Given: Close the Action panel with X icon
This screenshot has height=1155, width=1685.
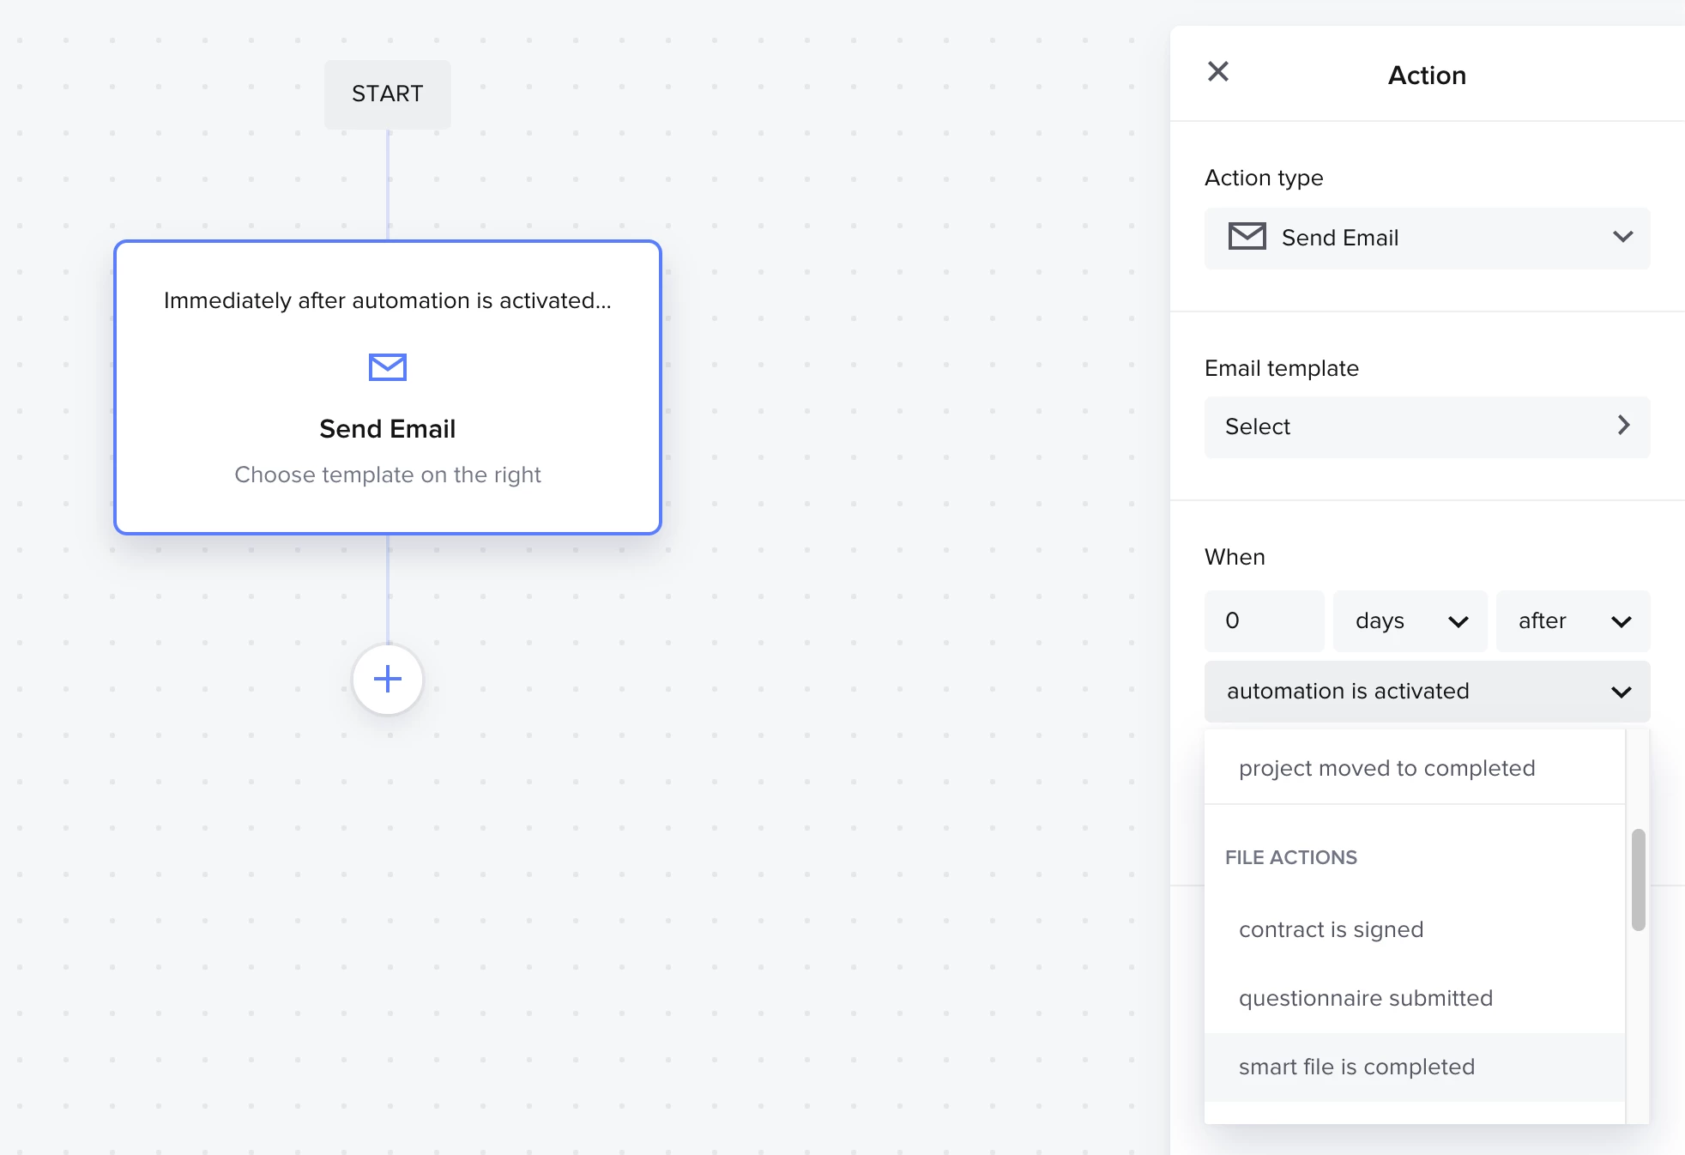Looking at the screenshot, I should tap(1217, 72).
